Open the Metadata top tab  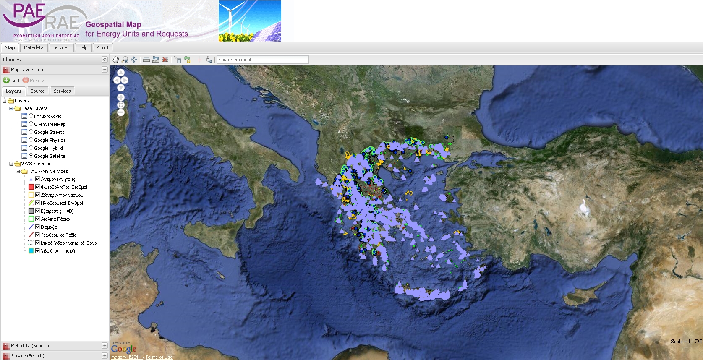34,47
